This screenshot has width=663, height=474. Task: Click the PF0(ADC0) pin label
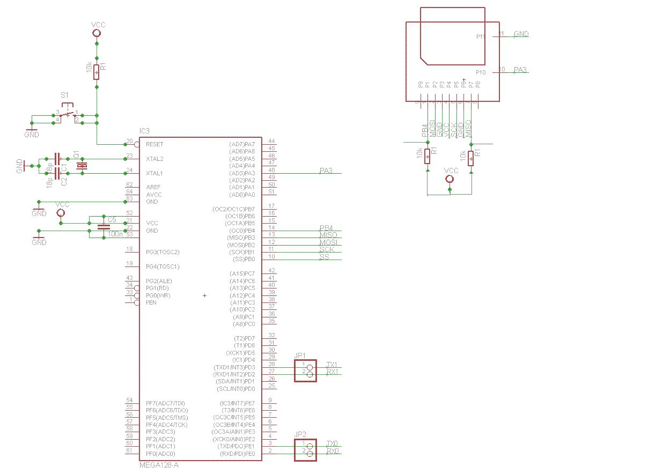click(x=160, y=454)
